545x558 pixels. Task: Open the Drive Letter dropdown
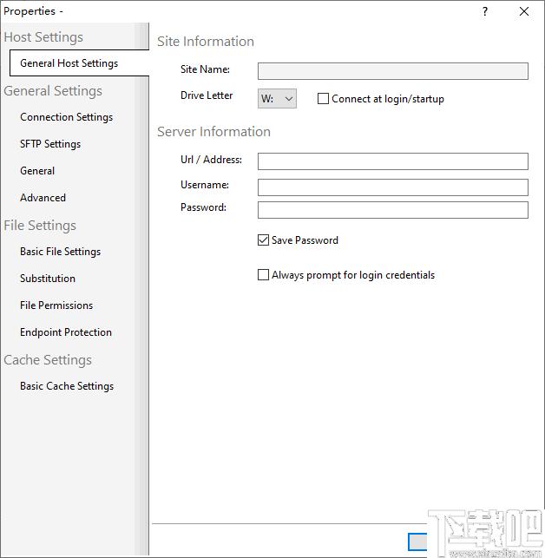point(277,99)
